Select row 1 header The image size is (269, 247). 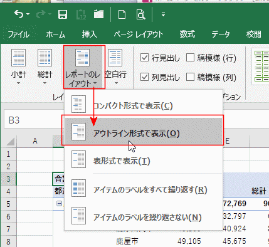tap(8, 154)
